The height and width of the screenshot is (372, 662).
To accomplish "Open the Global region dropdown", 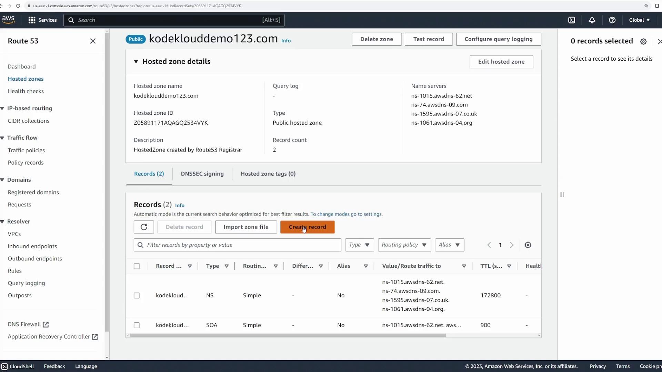I will (640, 20).
